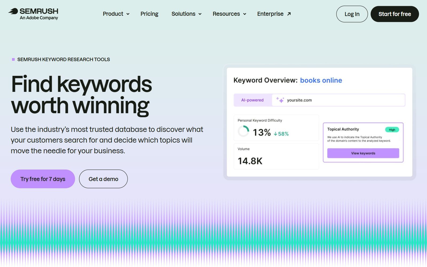Select the AI-powered tab label
The width and height of the screenshot is (427, 267).
[252, 100]
